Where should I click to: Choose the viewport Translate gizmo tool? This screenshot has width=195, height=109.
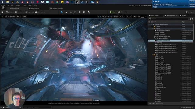pyautogui.click(x=101, y=16)
